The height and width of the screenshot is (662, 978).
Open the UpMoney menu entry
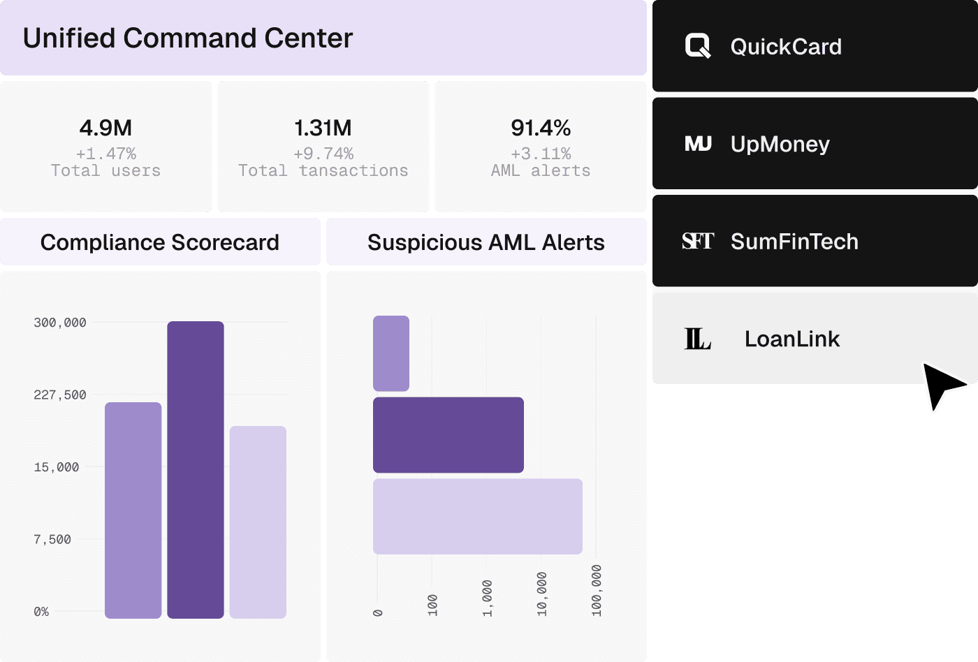[815, 143]
